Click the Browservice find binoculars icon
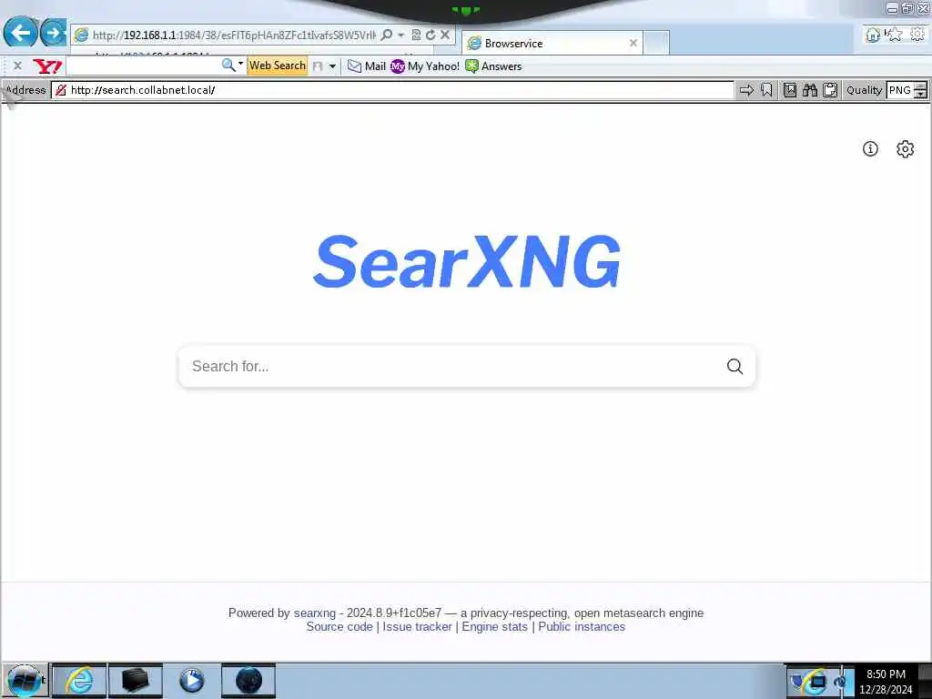Screen dimensions: 932x699 coord(810,90)
